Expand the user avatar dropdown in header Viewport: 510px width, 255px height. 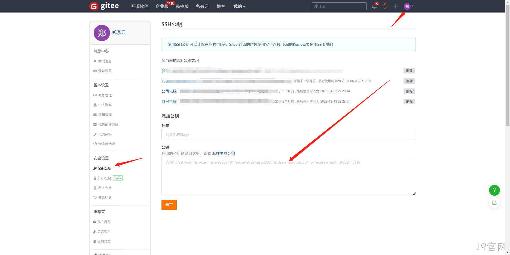point(408,6)
